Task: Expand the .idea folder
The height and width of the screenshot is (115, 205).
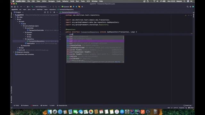Action: 16,17
